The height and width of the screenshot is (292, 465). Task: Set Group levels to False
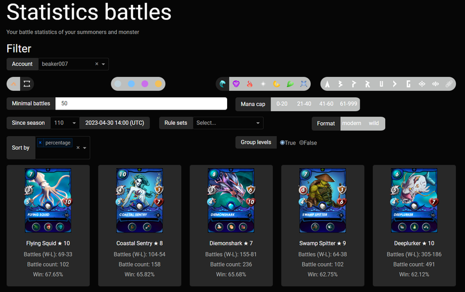[302, 143]
